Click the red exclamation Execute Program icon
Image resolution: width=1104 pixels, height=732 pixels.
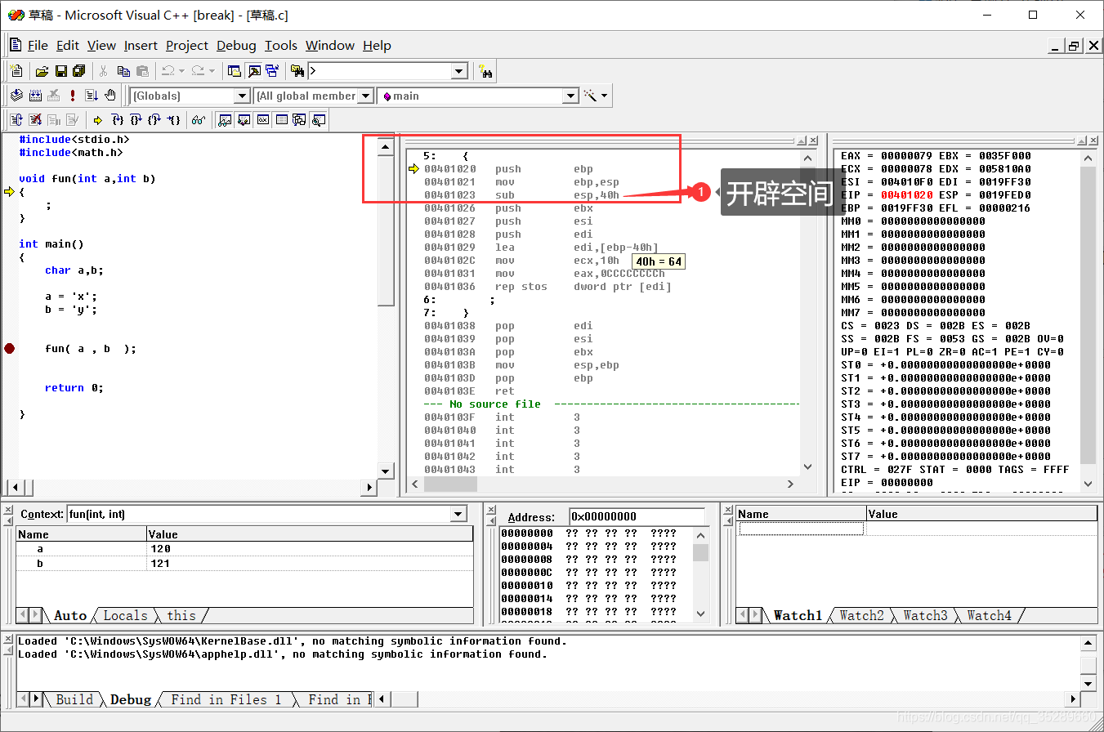point(72,96)
